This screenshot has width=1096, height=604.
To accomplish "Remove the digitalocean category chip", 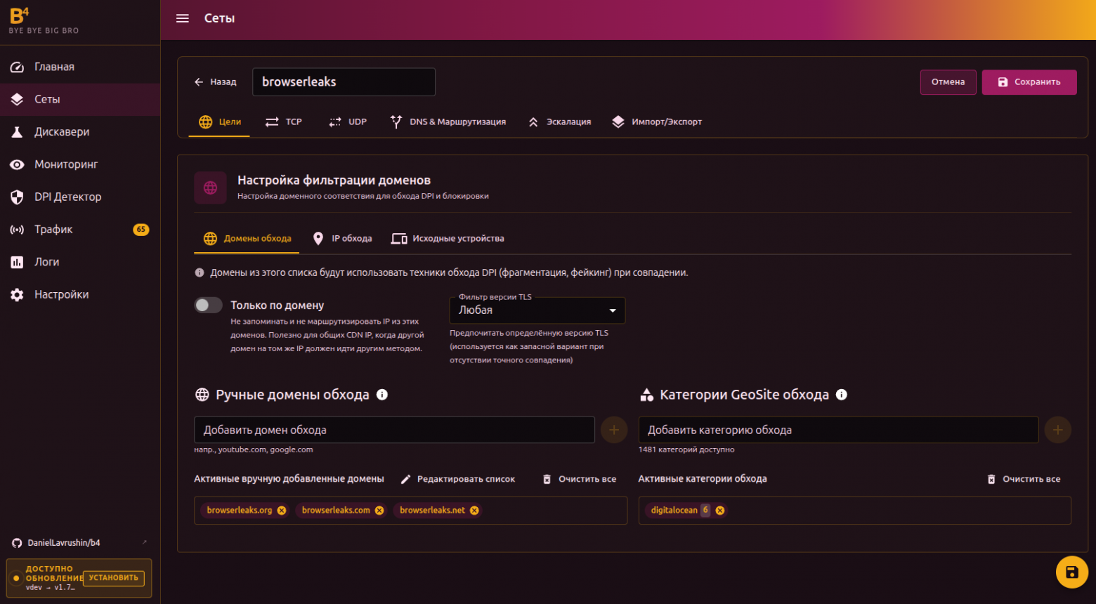I will 720,511.
